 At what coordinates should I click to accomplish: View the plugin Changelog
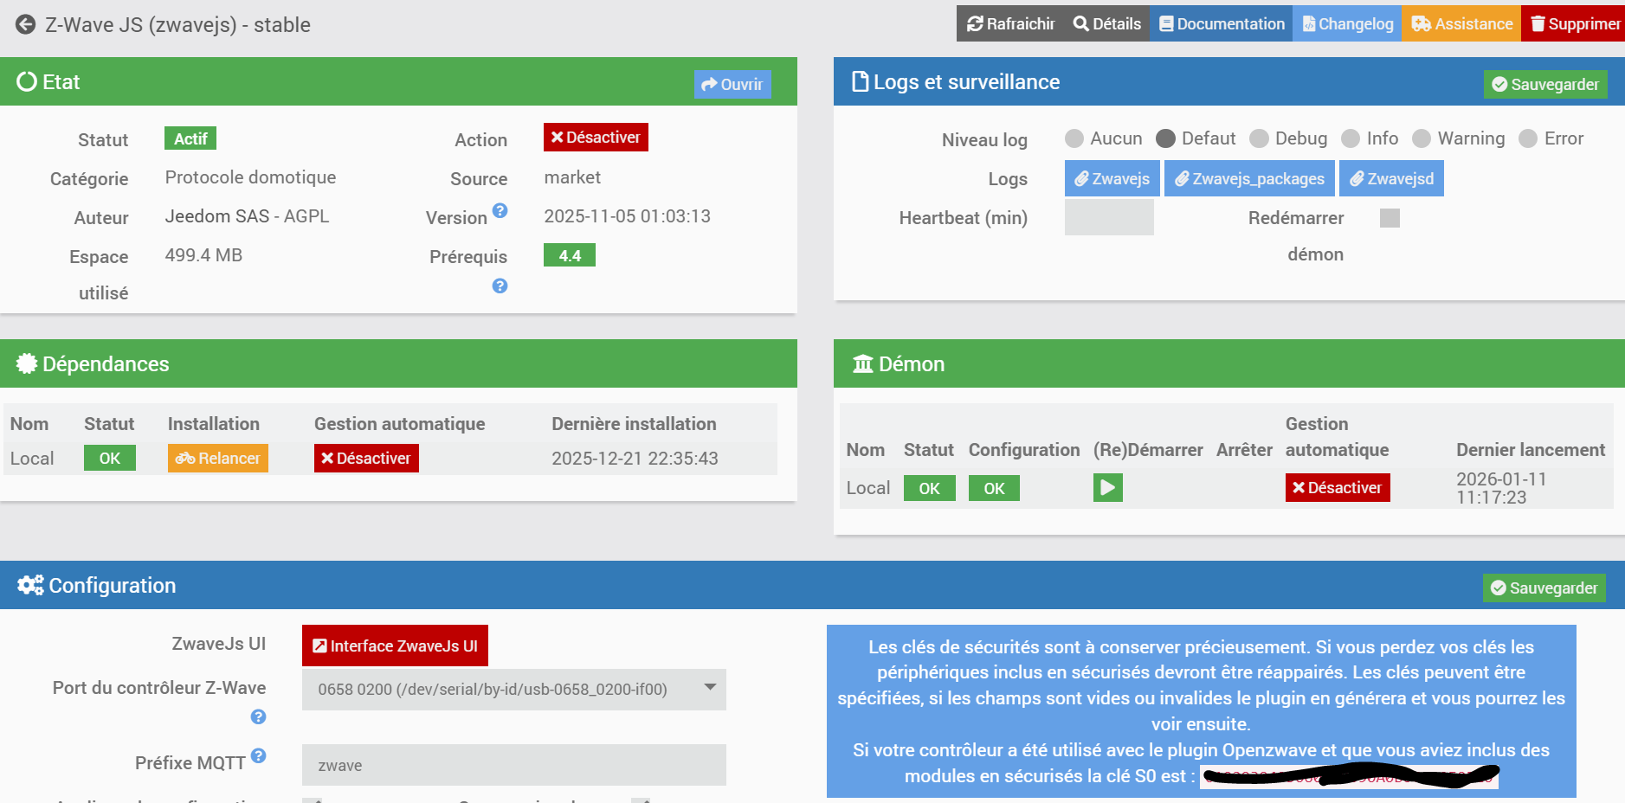(x=1347, y=23)
